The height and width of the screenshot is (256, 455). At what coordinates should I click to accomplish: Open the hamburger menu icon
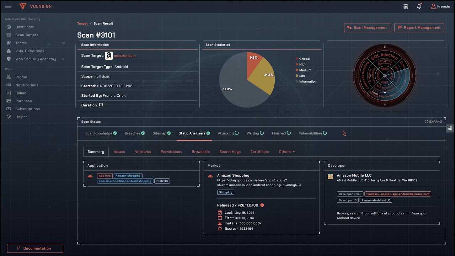8,6
